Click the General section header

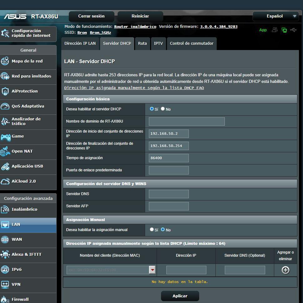point(28,50)
